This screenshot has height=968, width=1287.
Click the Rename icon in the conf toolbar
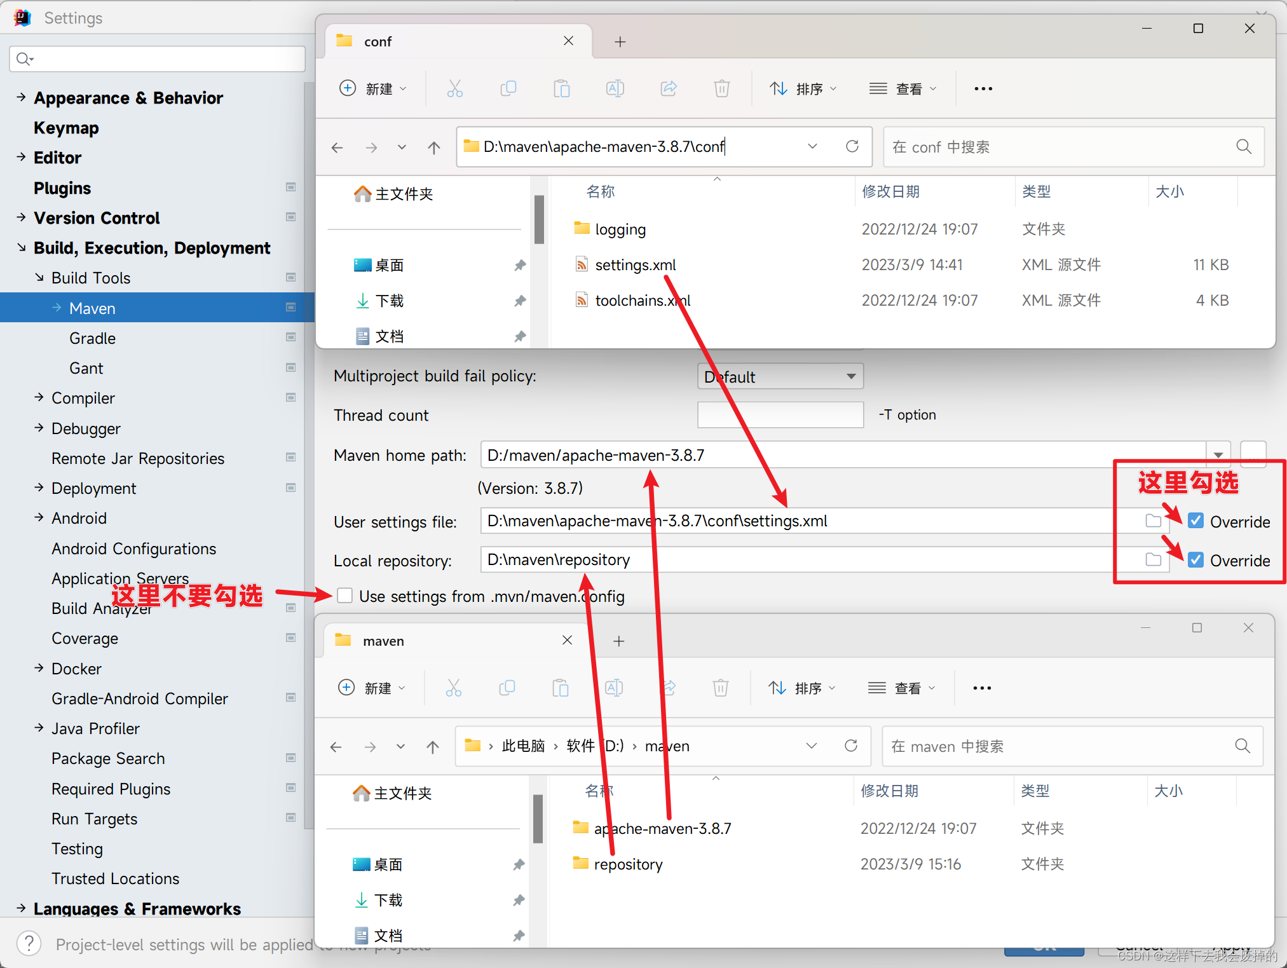pos(614,88)
